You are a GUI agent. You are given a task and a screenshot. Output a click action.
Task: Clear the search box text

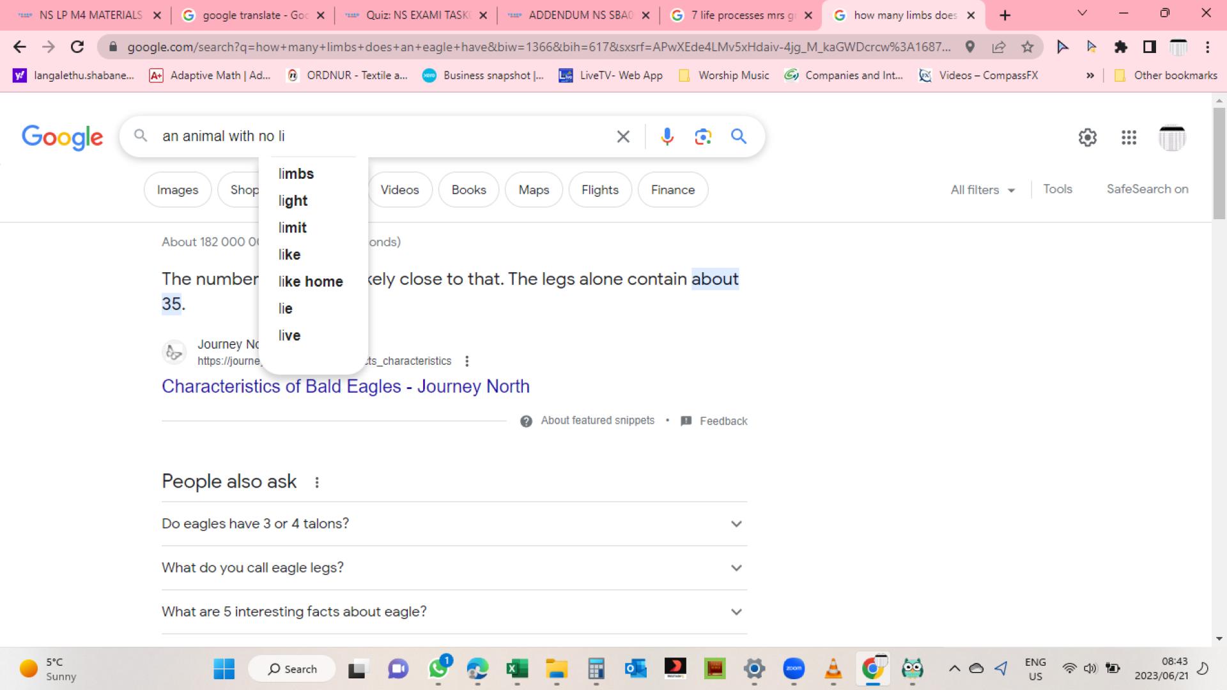point(623,136)
